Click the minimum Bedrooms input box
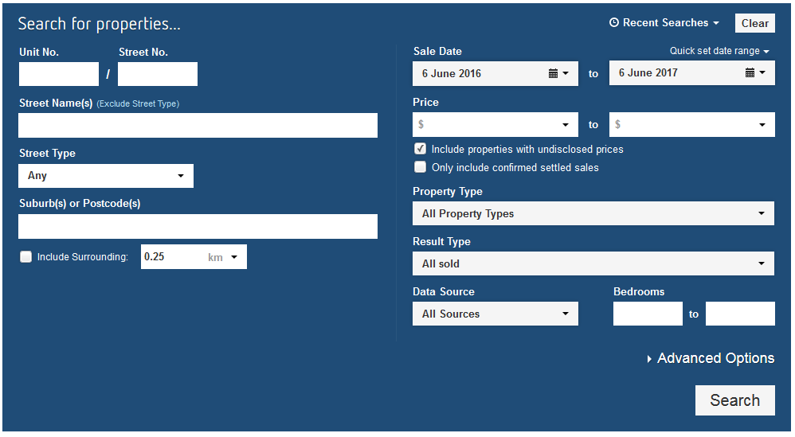This screenshot has width=795, height=437. click(x=648, y=314)
